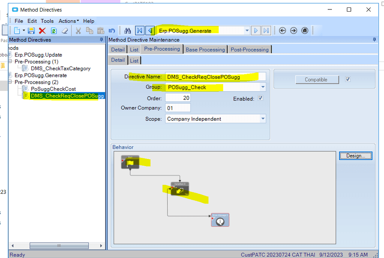Open the Group combo box dropdown

click(262, 87)
